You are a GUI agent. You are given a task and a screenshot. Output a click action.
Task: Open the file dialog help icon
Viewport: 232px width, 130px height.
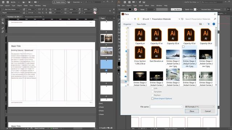(x=214, y=24)
